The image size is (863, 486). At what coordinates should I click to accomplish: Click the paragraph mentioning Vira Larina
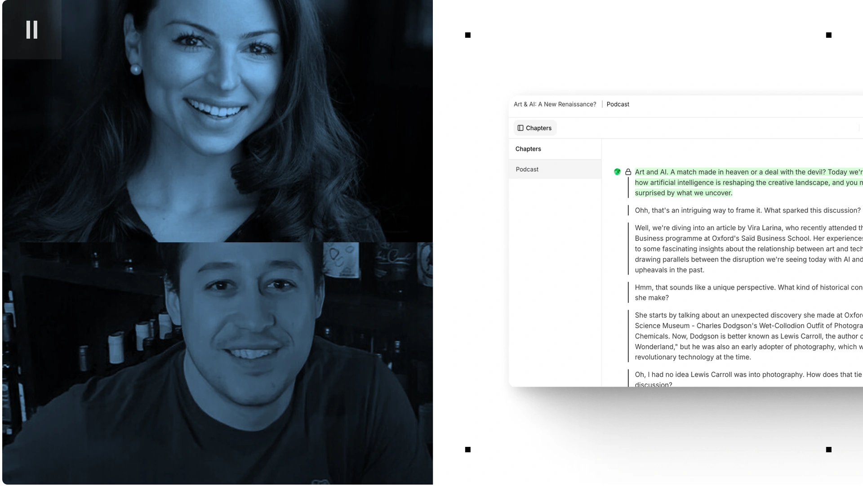pyautogui.click(x=746, y=249)
